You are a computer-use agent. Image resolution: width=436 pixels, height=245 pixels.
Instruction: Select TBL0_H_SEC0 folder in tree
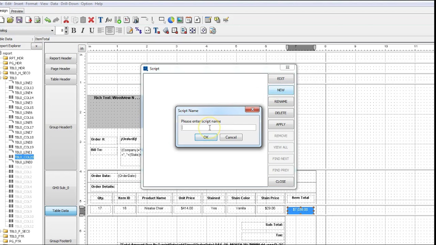point(19,73)
